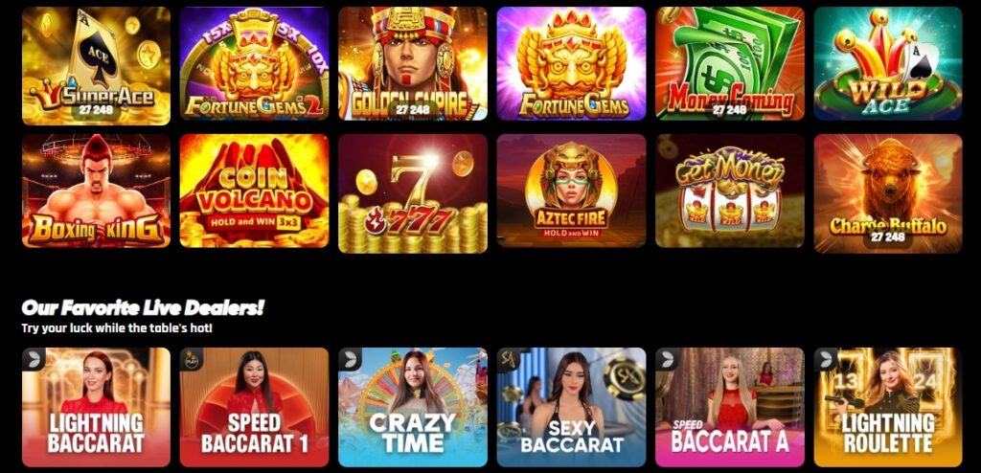
Task: Launch the Charge Buffalo game
Action: (888, 194)
